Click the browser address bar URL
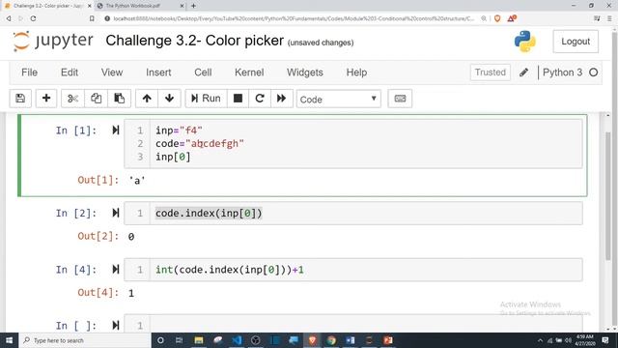618x348 pixels. point(294,18)
